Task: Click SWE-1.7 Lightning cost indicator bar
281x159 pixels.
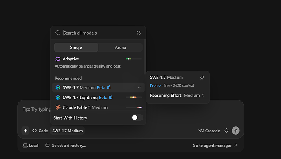Action: pyautogui.click(x=134, y=97)
